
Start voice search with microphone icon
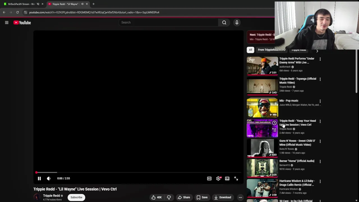click(x=237, y=22)
